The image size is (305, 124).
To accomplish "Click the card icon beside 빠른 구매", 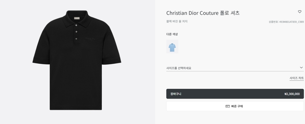I will (x=227, y=106).
